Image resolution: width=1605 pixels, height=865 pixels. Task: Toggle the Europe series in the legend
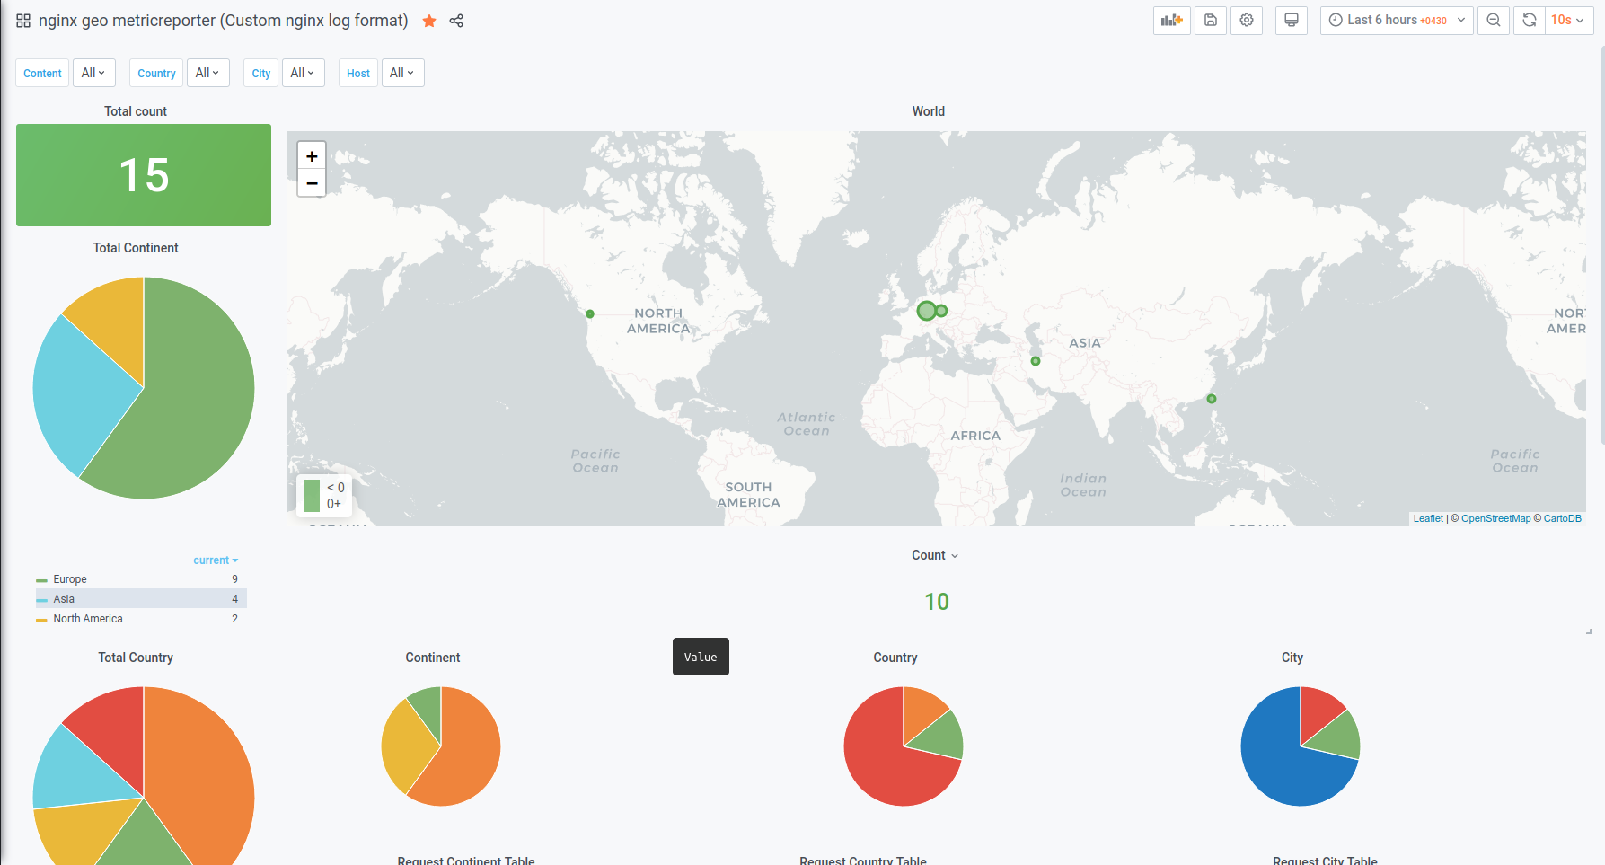[70, 579]
